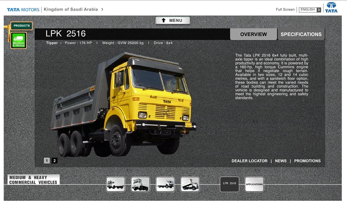Expand the Kingdom of Saudi Arabia chevron

(x=102, y=9)
